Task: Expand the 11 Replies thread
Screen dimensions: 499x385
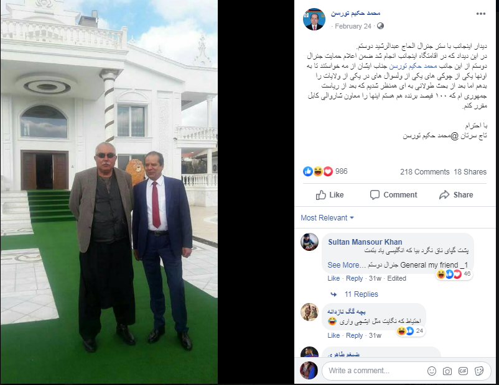Action: pyautogui.click(x=361, y=294)
